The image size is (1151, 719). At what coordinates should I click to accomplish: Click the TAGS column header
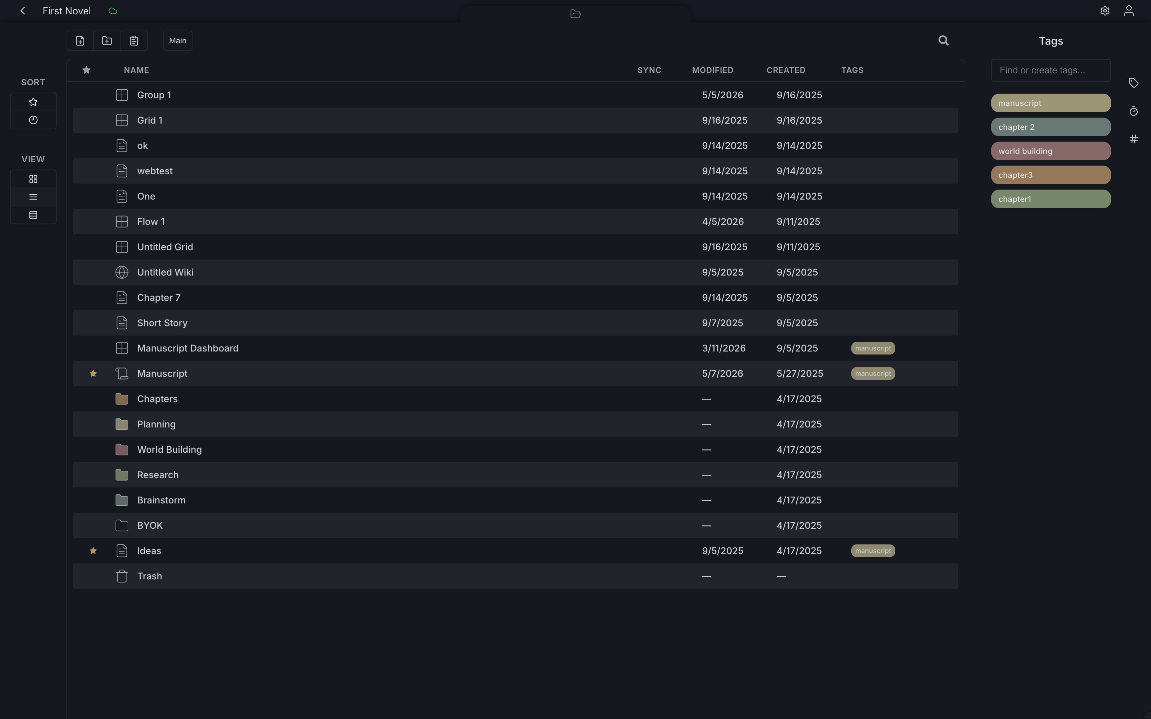click(x=852, y=70)
